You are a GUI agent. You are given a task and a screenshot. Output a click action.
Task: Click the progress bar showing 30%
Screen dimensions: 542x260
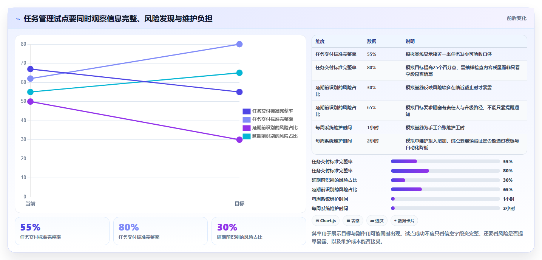445,180
